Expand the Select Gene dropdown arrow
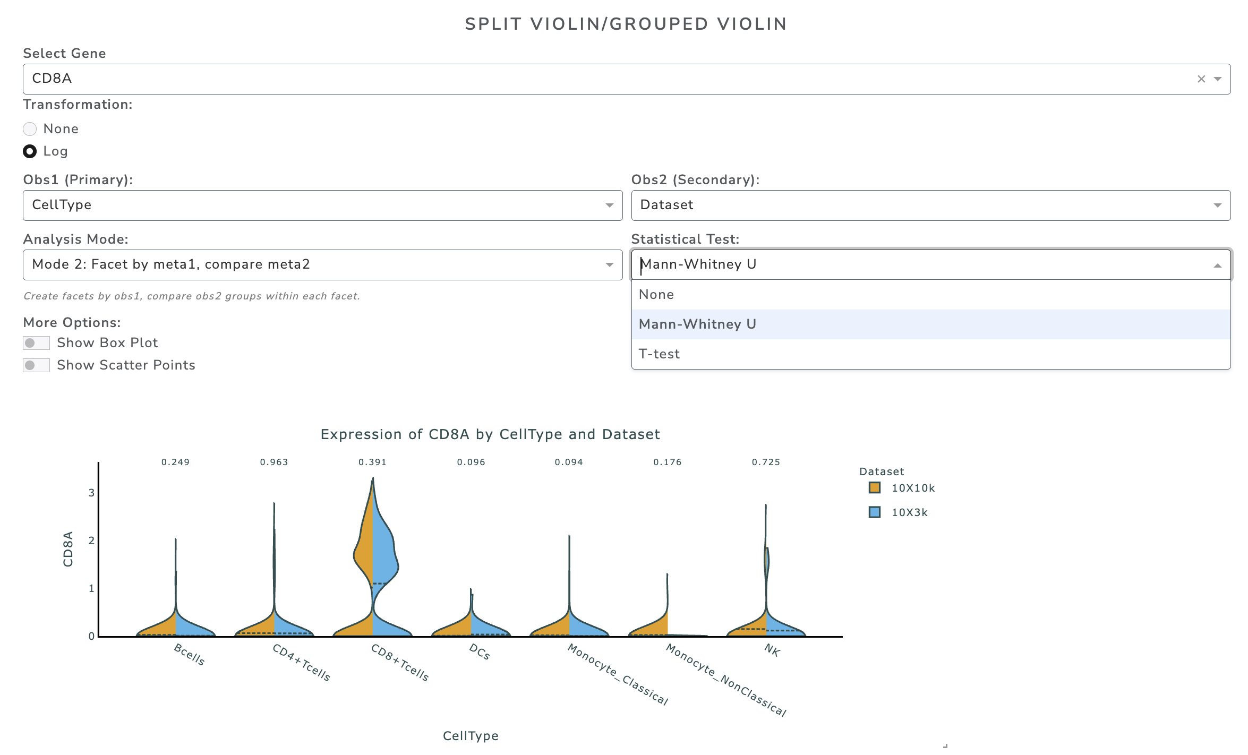Image resolution: width=1248 pixels, height=755 pixels. click(1218, 79)
